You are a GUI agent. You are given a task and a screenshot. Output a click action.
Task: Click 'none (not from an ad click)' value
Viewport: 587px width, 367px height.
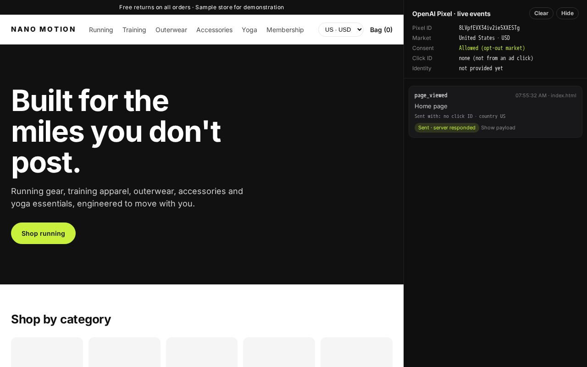[x=496, y=58]
